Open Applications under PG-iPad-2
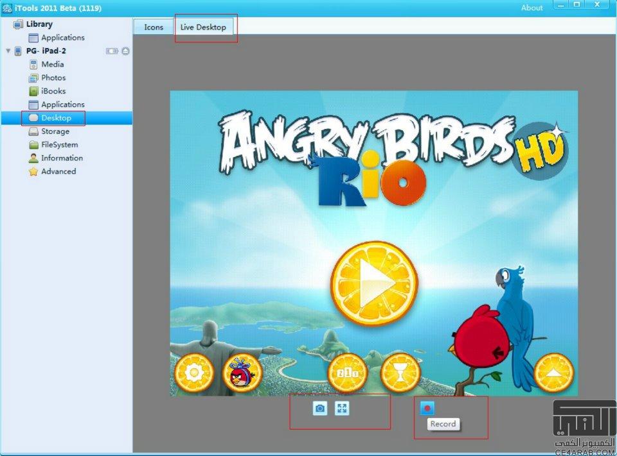Image resolution: width=617 pixels, height=456 pixels. (x=63, y=105)
